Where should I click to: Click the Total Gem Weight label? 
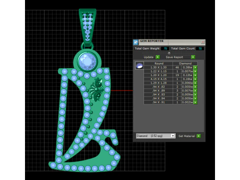click(x=147, y=48)
